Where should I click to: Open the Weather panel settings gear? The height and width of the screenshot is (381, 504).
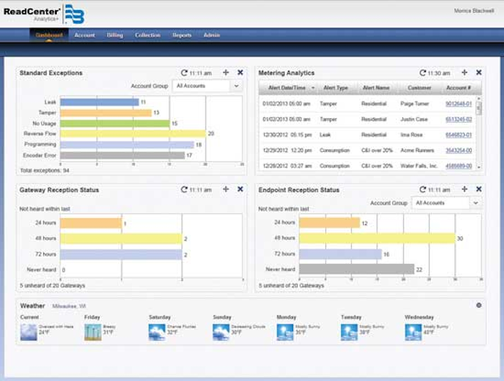pyautogui.click(x=479, y=305)
